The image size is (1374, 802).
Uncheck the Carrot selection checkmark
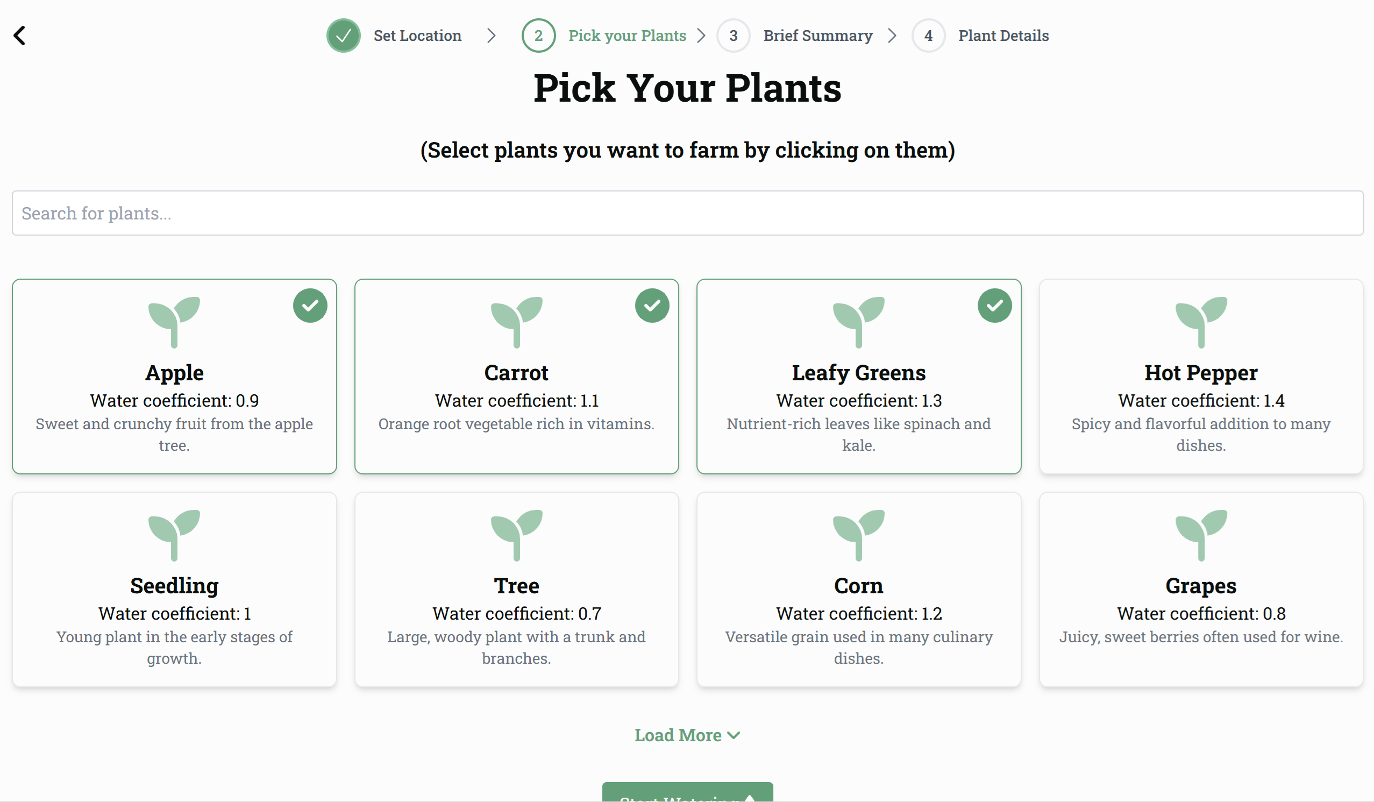(x=652, y=306)
